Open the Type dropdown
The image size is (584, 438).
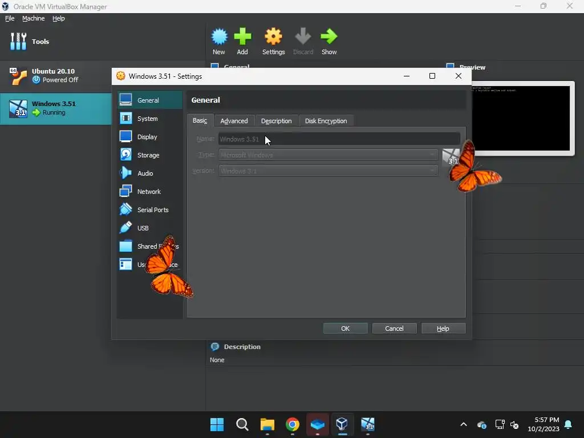pos(328,155)
